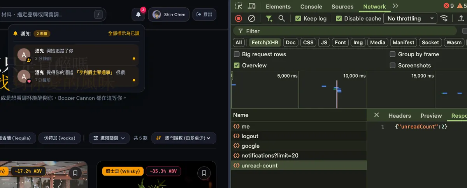Select the All type filter
This screenshot has height=188, width=467.
click(239, 42)
